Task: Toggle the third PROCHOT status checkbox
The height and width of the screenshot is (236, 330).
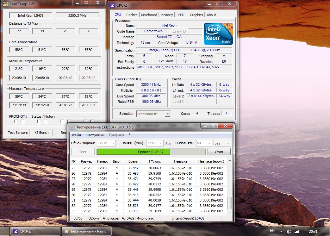Action: pyautogui.click(x=39, y=121)
